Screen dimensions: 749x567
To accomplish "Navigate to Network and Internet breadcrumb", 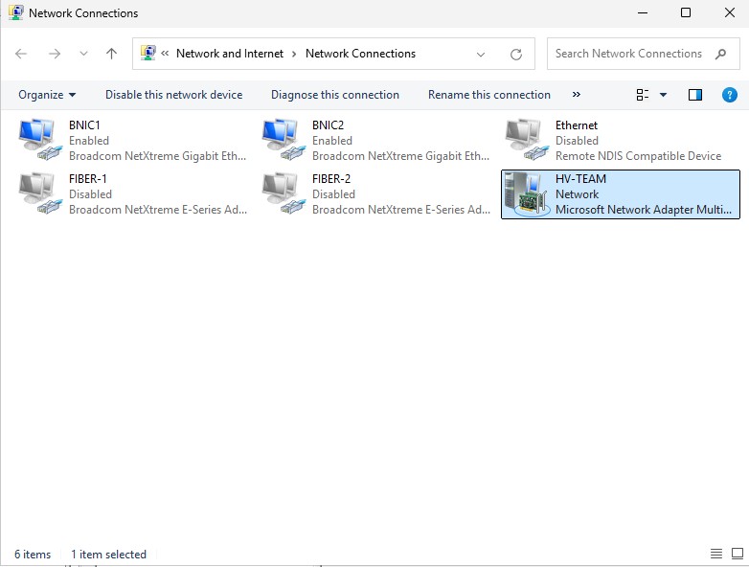I will click(x=230, y=54).
